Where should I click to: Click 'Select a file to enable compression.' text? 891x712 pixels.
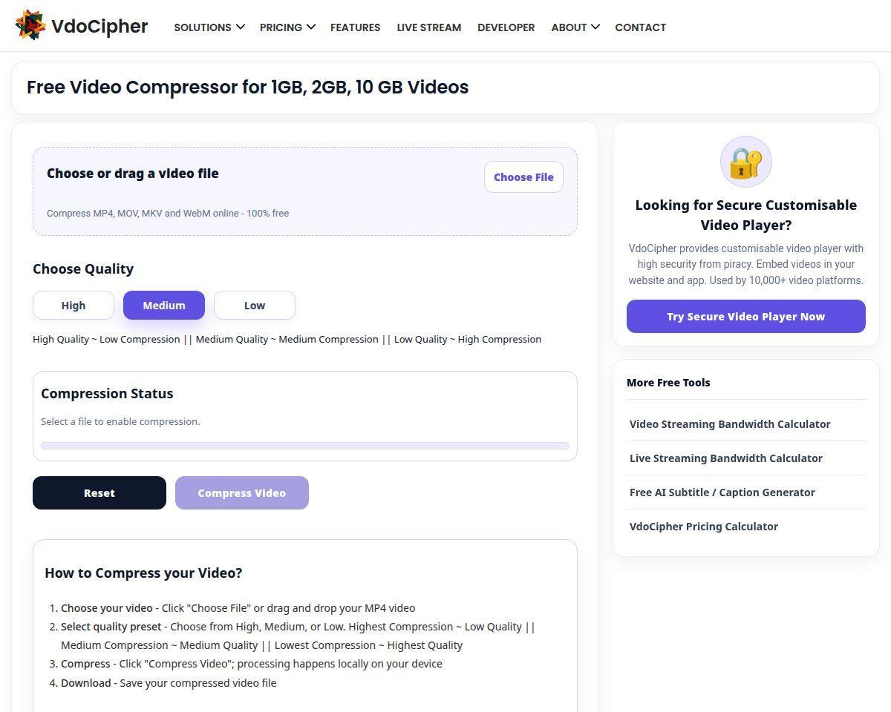[x=120, y=421]
